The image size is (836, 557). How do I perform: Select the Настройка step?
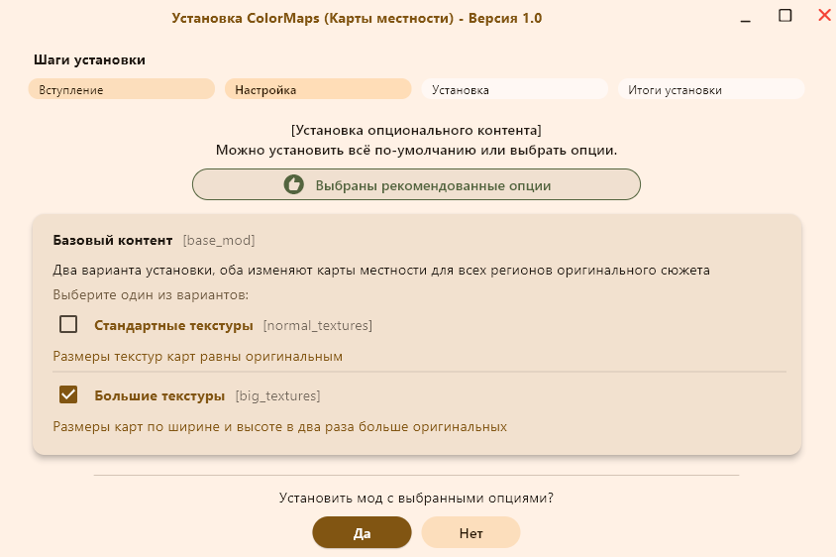tap(318, 89)
